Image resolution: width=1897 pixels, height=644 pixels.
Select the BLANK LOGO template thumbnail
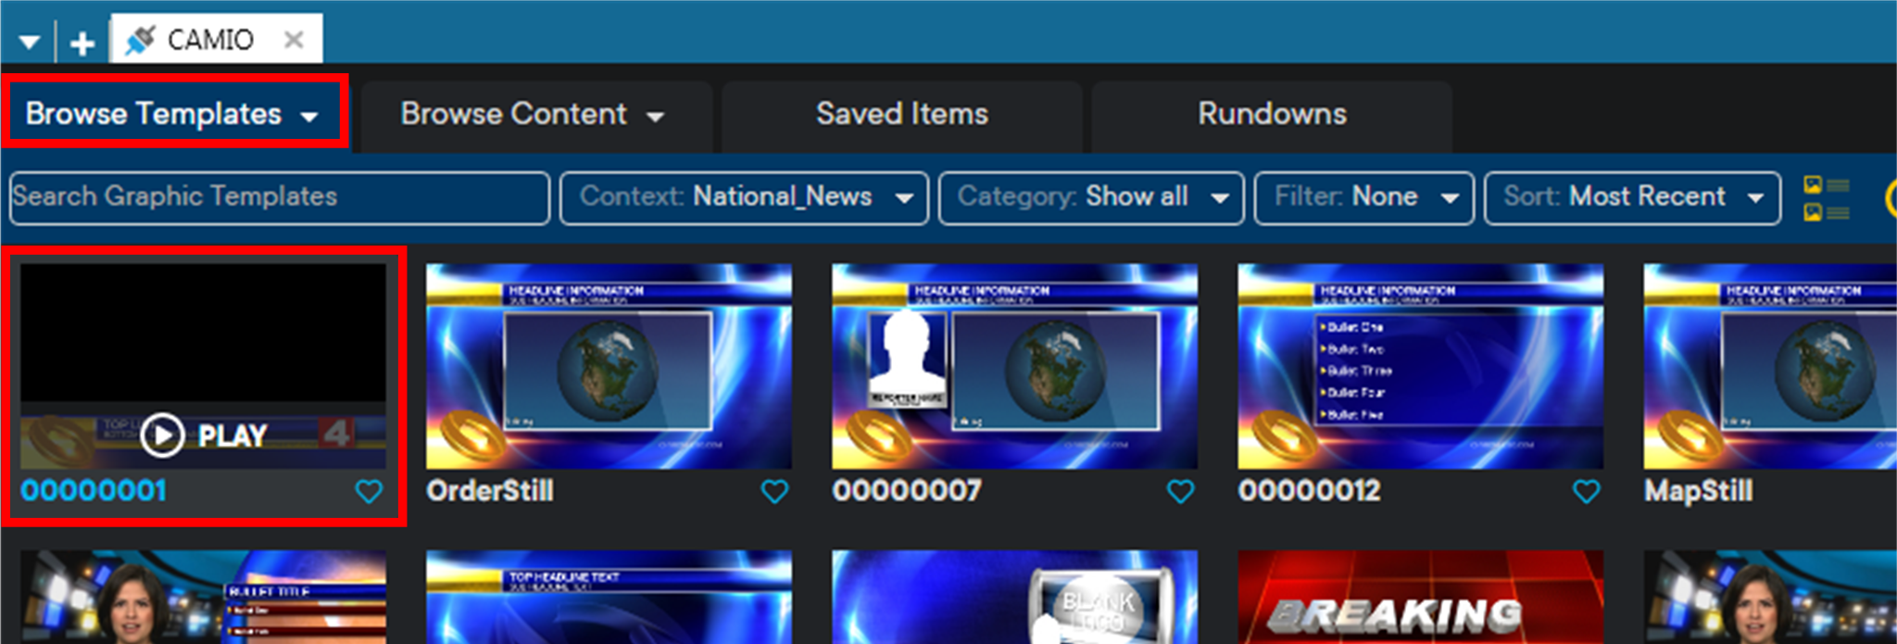1014,597
